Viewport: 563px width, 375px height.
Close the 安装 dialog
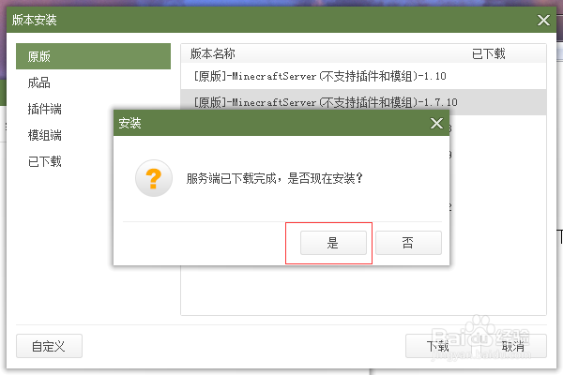[x=436, y=124]
